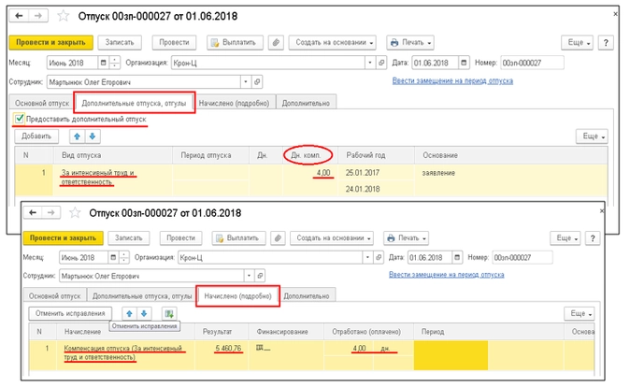
Task: Click green table icon in lower window toolbar
Action: pyautogui.click(x=169, y=313)
